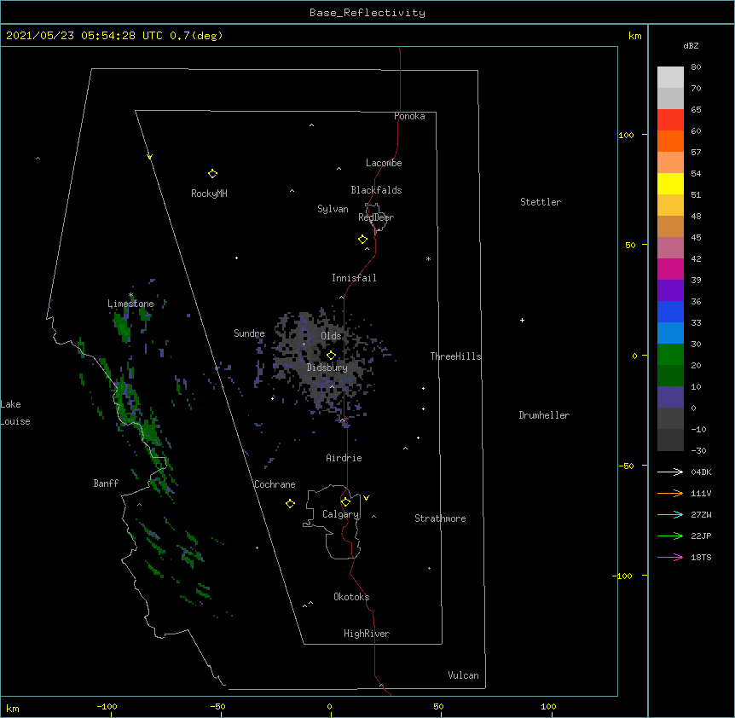
Task: Click the Banff town label
Action: click(106, 483)
